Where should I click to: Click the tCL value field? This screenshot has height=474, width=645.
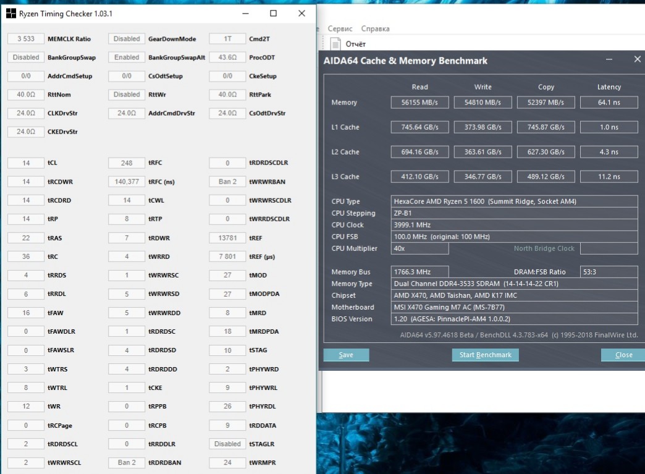(25, 163)
